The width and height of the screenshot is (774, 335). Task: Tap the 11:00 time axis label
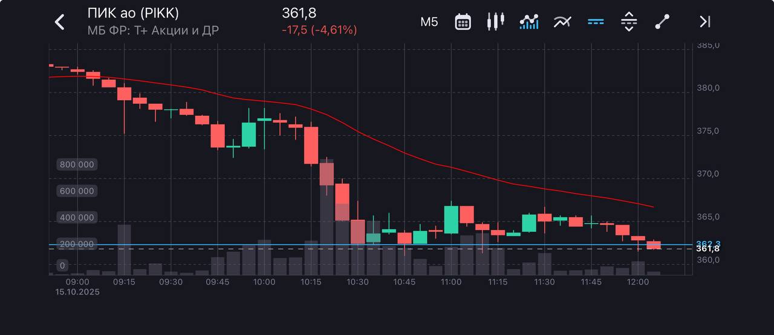[450, 282]
